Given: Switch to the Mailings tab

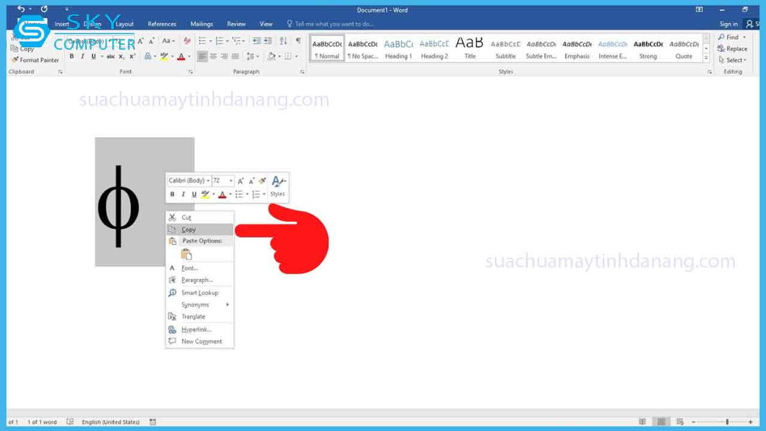Looking at the screenshot, I should pyautogui.click(x=202, y=24).
